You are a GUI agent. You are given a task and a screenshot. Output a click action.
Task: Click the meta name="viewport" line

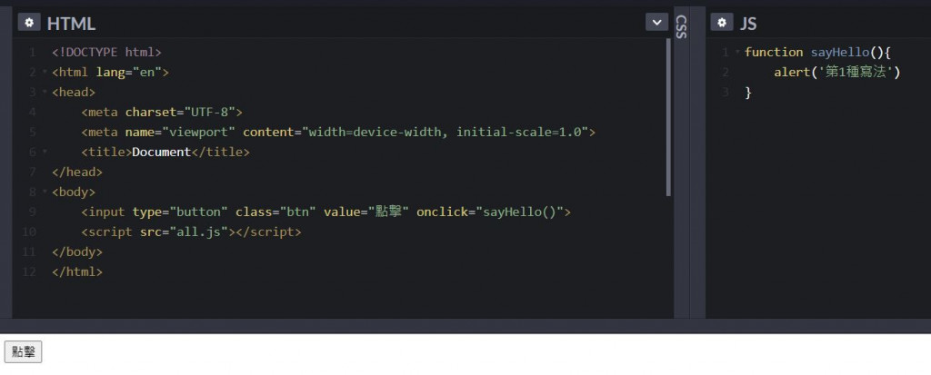[338, 132]
